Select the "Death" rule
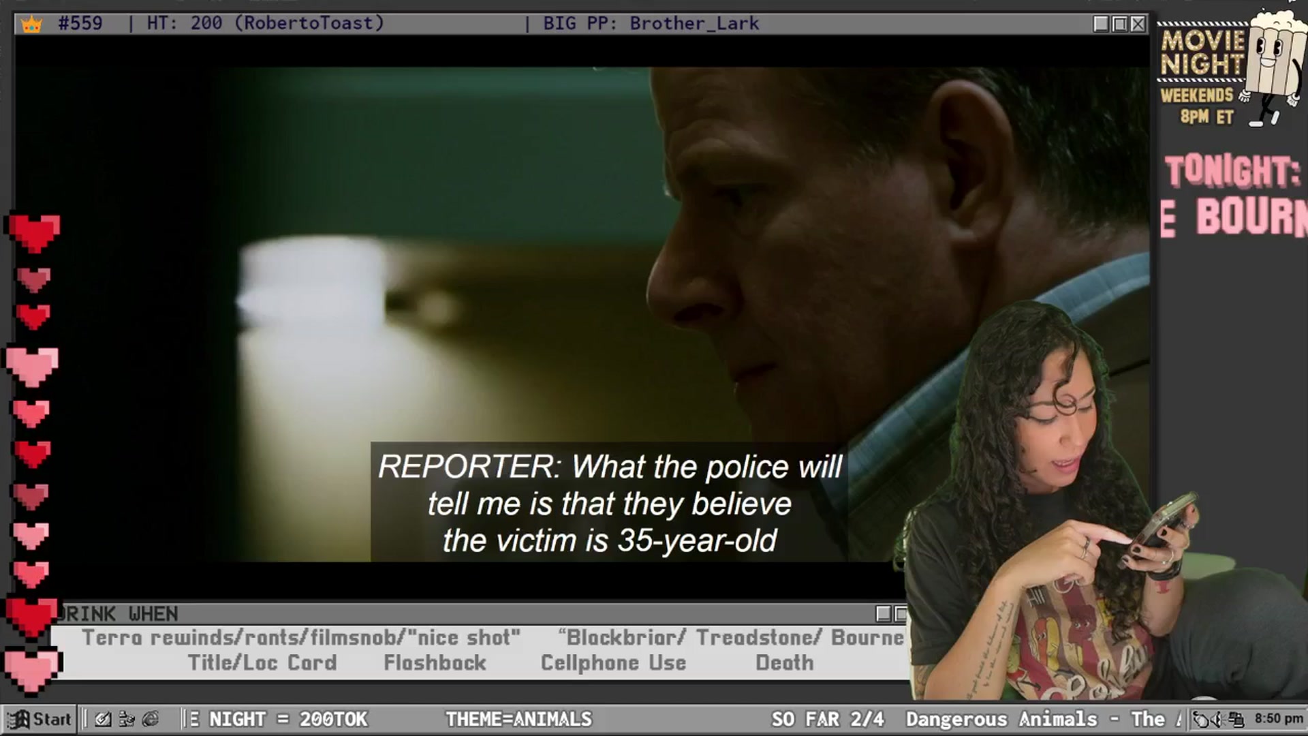 point(785,662)
